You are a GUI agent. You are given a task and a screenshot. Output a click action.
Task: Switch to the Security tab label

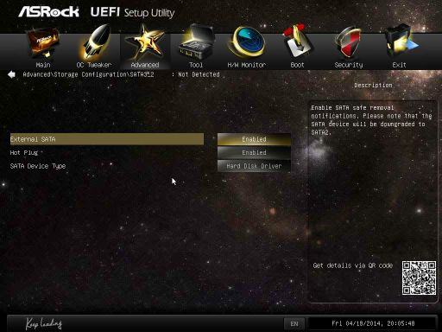(349, 65)
